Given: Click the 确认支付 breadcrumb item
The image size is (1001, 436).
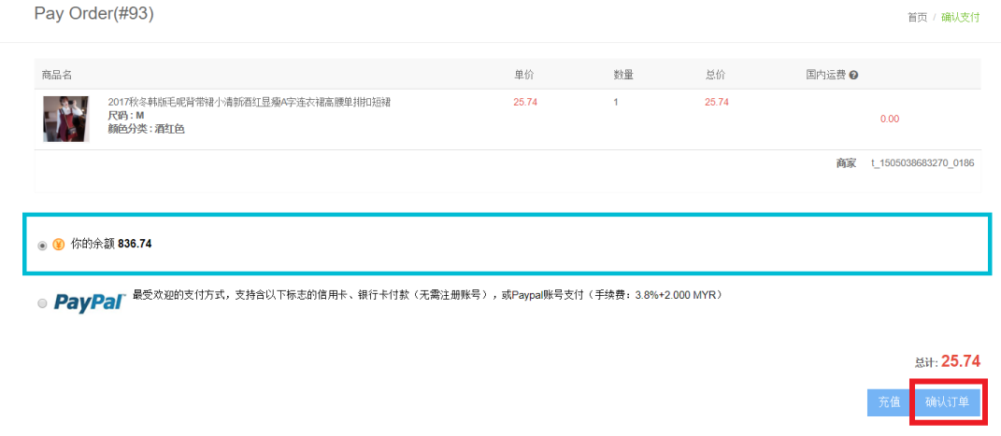Looking at the screenshot, I should (960, 17).
